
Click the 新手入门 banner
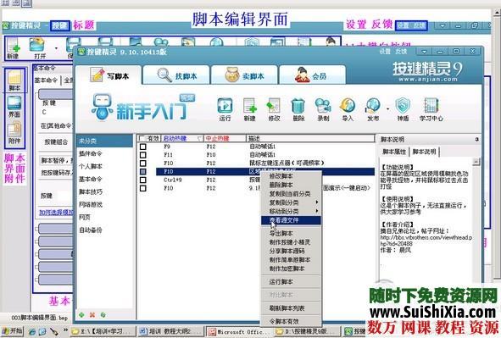point(142,108)
